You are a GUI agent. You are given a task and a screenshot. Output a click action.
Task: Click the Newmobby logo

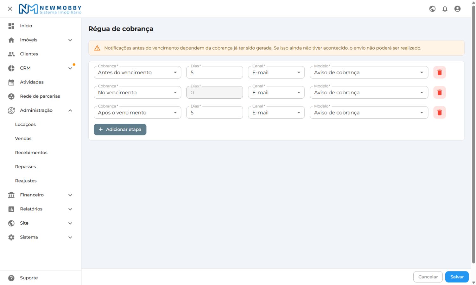click(50, 9)
